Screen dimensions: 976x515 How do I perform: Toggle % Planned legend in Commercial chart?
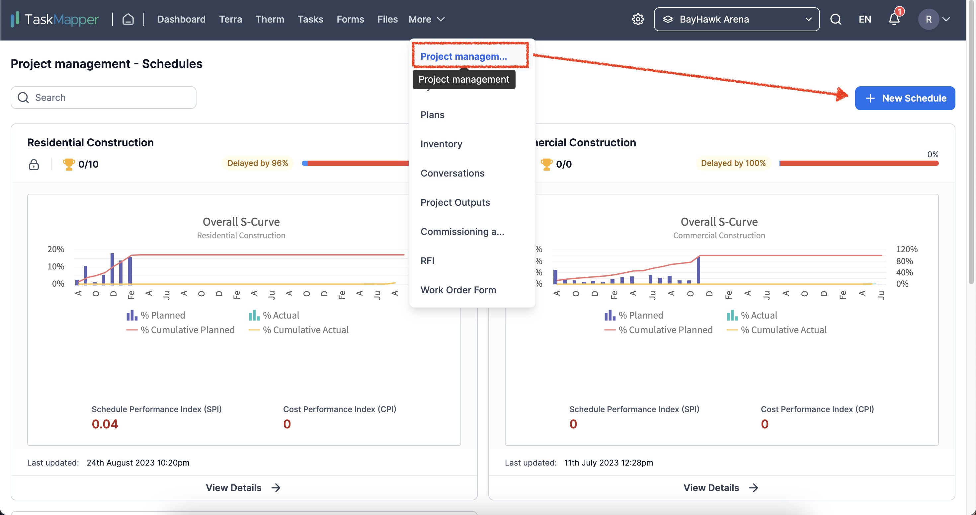(x=634, y=315)
